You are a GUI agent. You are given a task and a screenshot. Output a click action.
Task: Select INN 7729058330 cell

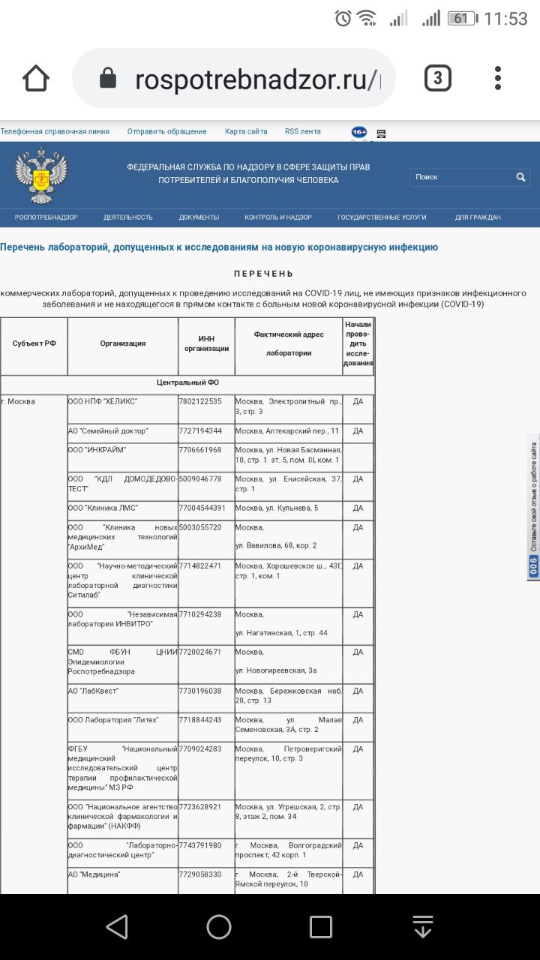tap(207, 881)
